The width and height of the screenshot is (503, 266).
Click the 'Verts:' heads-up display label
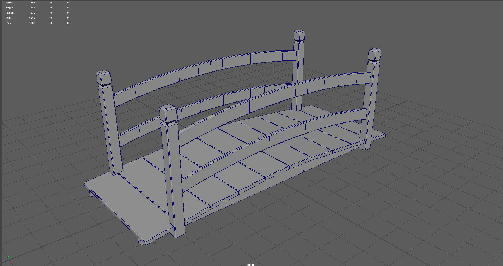[x=9, y=3]
